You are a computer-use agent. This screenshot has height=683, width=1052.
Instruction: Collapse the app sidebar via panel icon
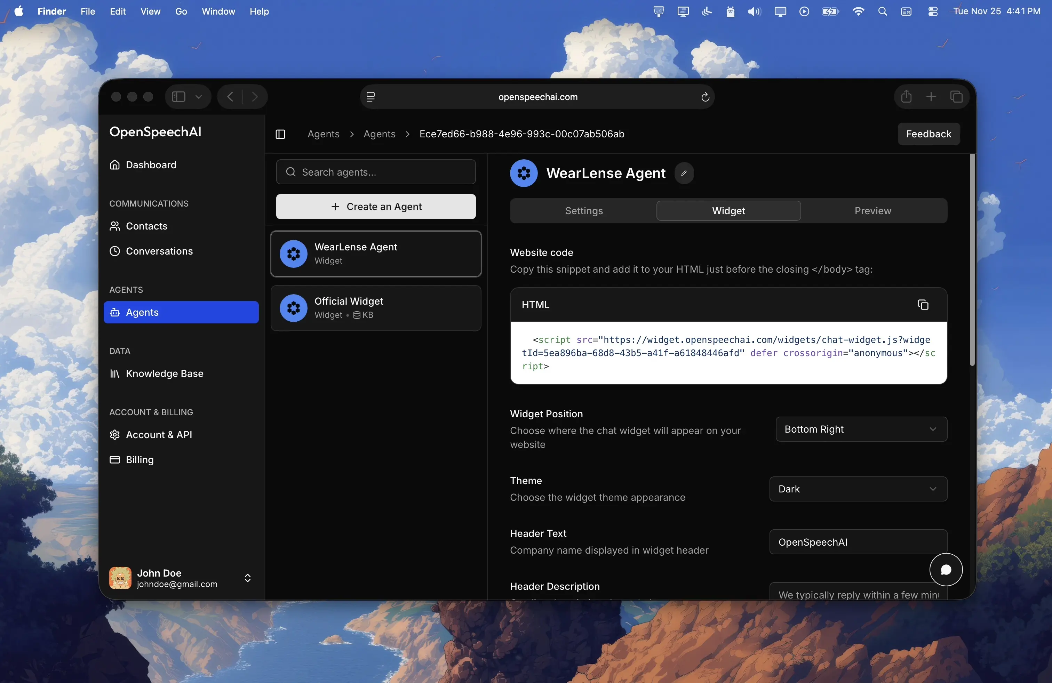click(280, 134)
